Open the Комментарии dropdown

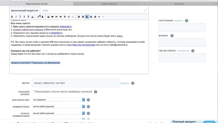(58, 106)
